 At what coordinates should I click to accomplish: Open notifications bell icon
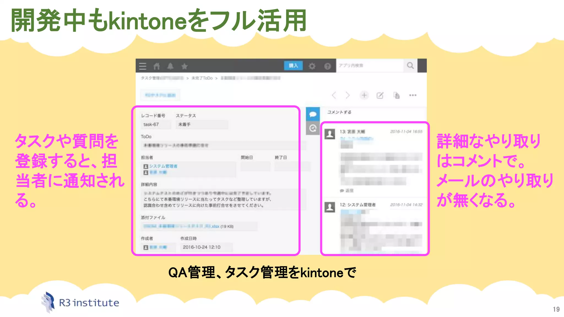click(x=170, y=66)
